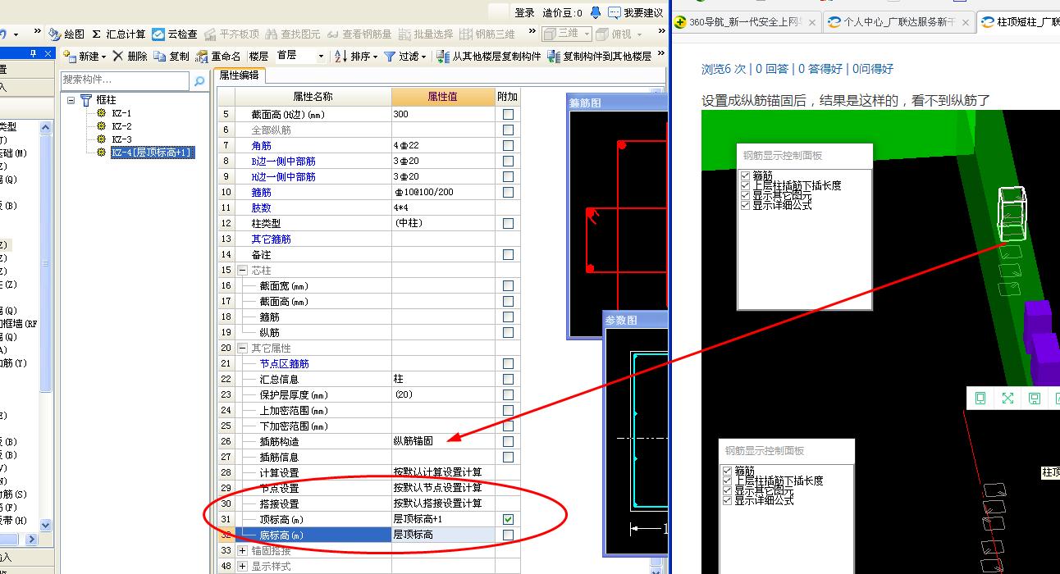Switch to 柱顶短柱 browser tab
The image size is (1060, 574).
click(1019, 22)
